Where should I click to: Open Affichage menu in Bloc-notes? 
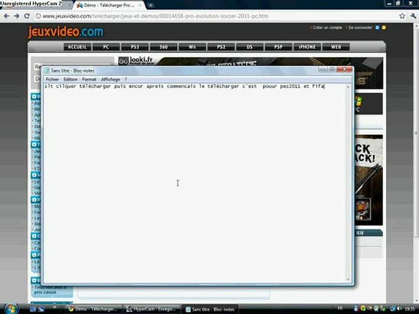[x=110, y=79]
